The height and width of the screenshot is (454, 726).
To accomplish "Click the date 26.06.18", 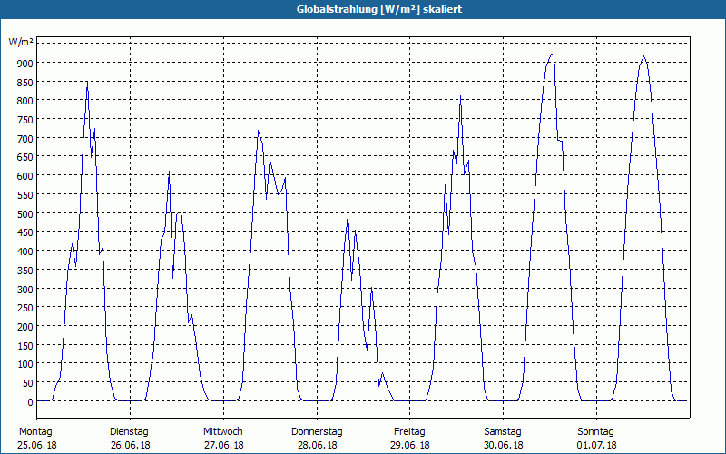I will tap(131, 445).
